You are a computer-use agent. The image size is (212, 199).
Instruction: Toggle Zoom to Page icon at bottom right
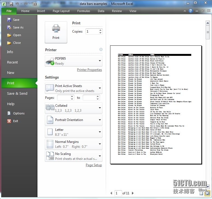[x=207, y=193]
